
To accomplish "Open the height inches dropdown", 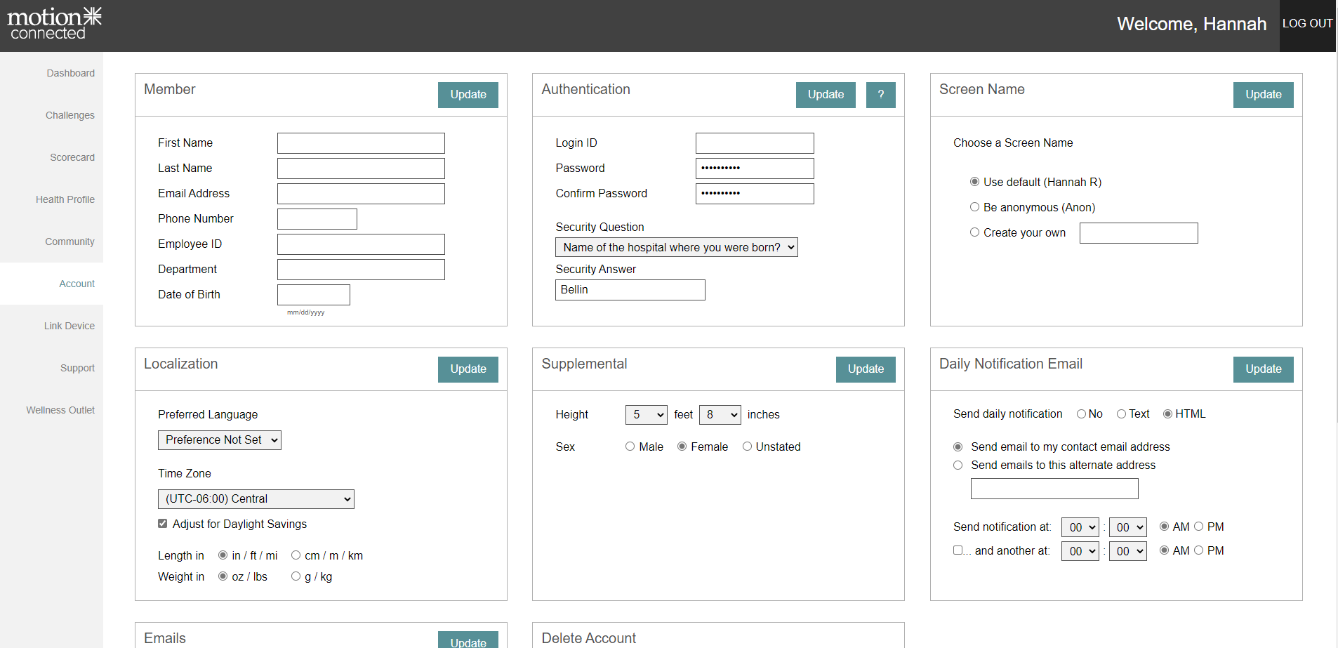I will [x=720, y=415].
